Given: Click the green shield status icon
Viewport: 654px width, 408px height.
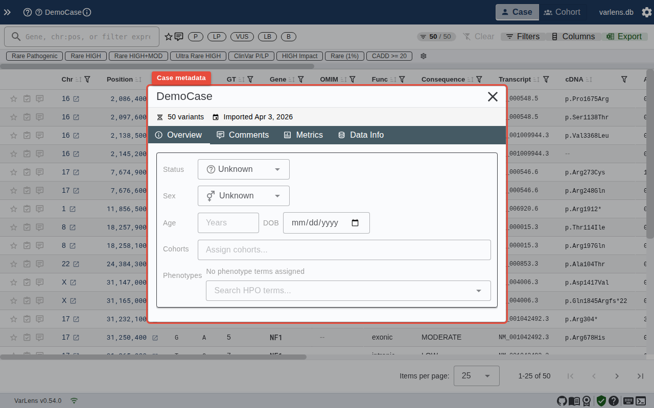Looking at the screenshot, I should coord(601,401).
